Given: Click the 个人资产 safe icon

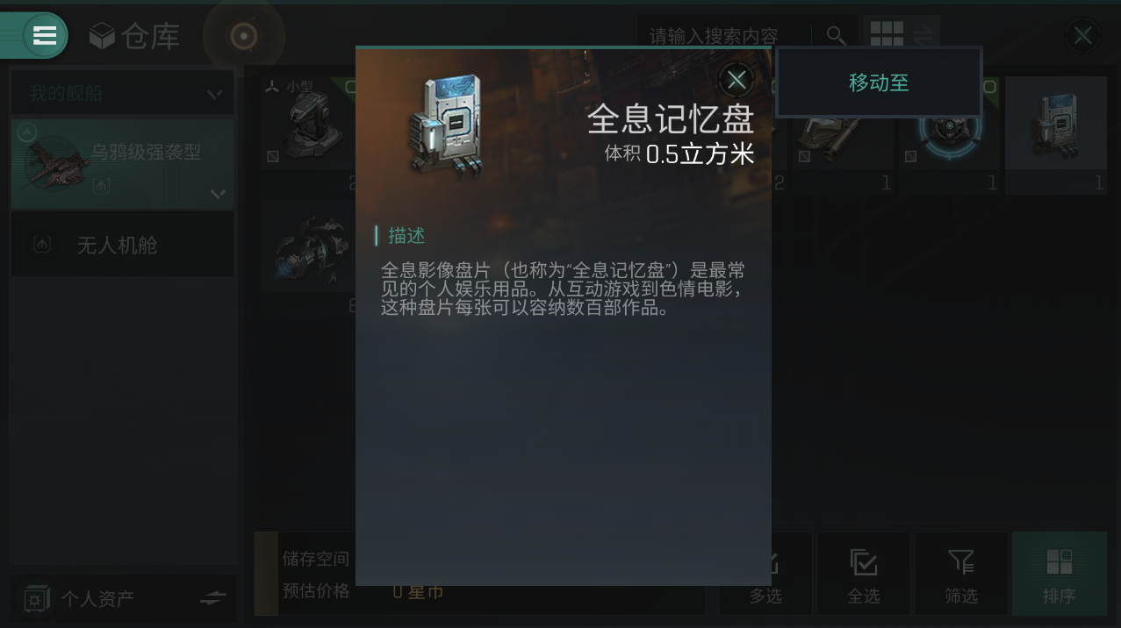Looking at the screenshot, I should 35,599.
